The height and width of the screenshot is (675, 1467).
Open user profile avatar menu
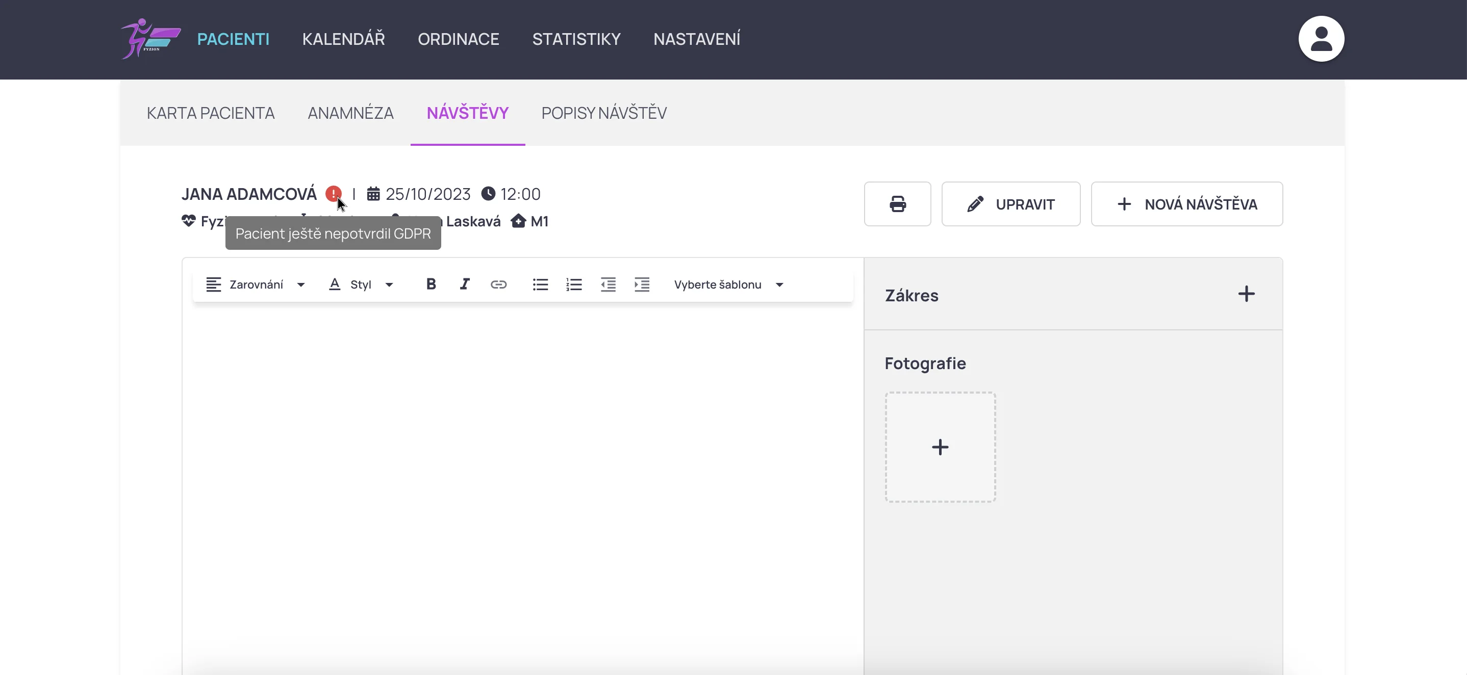1321,39
